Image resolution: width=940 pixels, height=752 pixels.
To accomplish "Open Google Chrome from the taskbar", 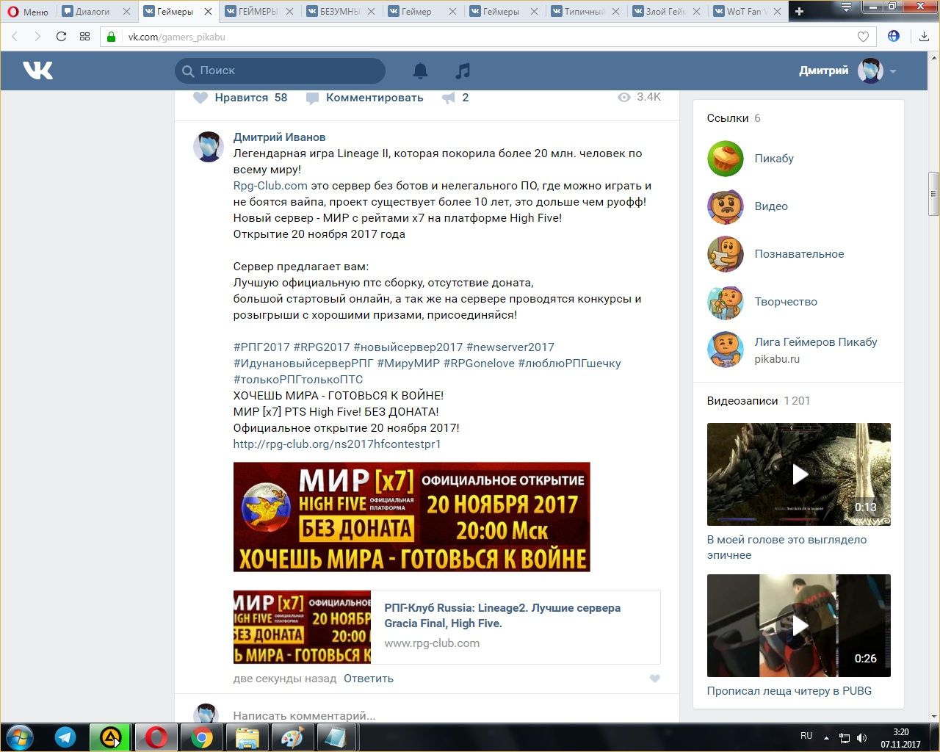I will (x=202, y=737).
